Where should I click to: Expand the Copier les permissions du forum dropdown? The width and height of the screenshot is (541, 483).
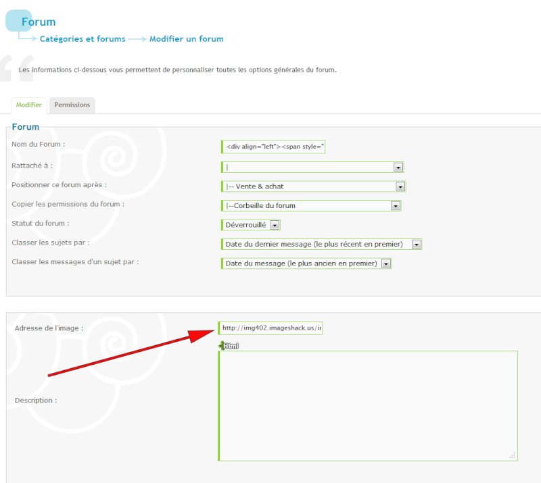point(311,206)
